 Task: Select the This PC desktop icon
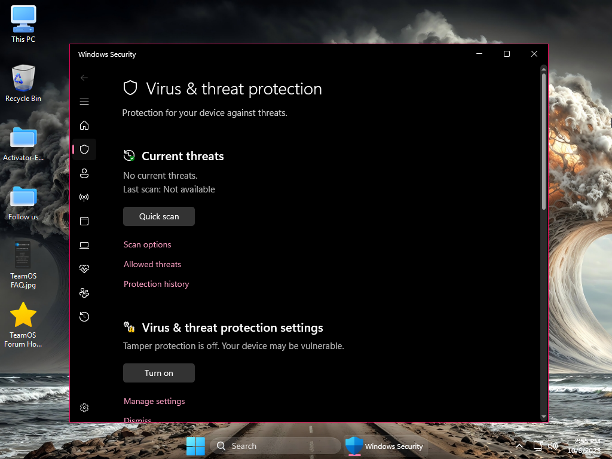[x=23, y=24]
